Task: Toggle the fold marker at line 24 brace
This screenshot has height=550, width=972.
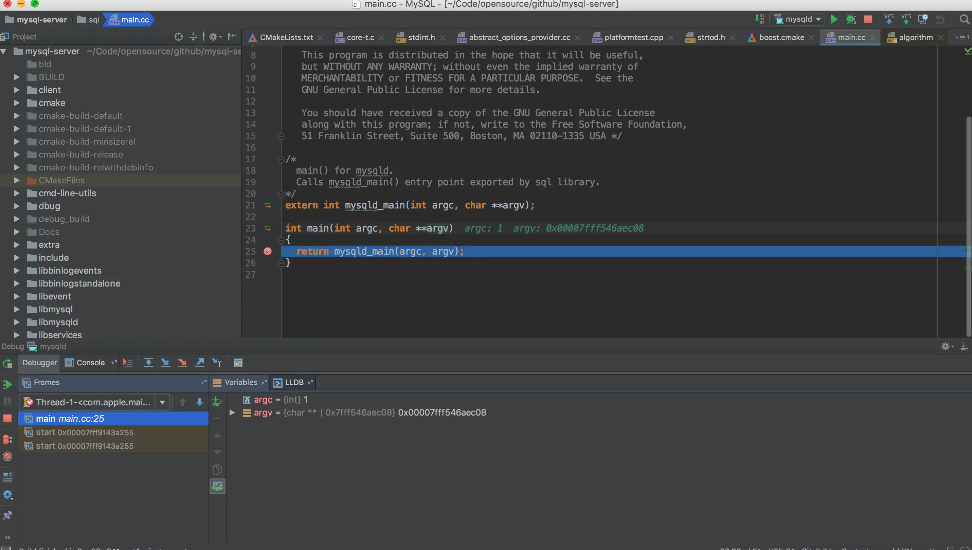Action: coord(281,240)
